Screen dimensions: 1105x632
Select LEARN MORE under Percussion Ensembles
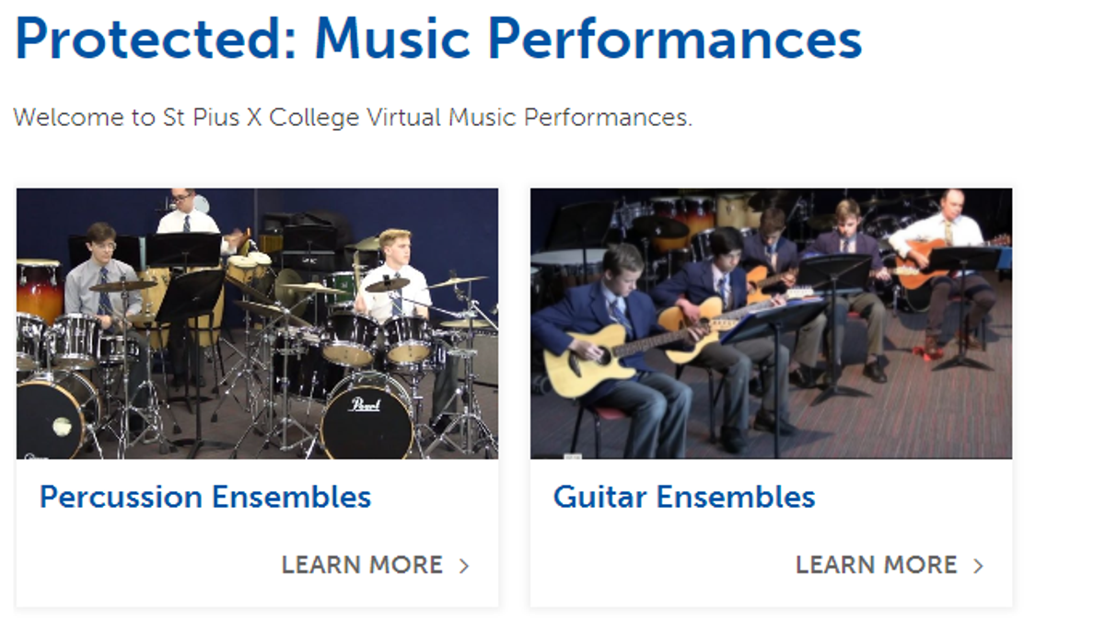[362, 565]
